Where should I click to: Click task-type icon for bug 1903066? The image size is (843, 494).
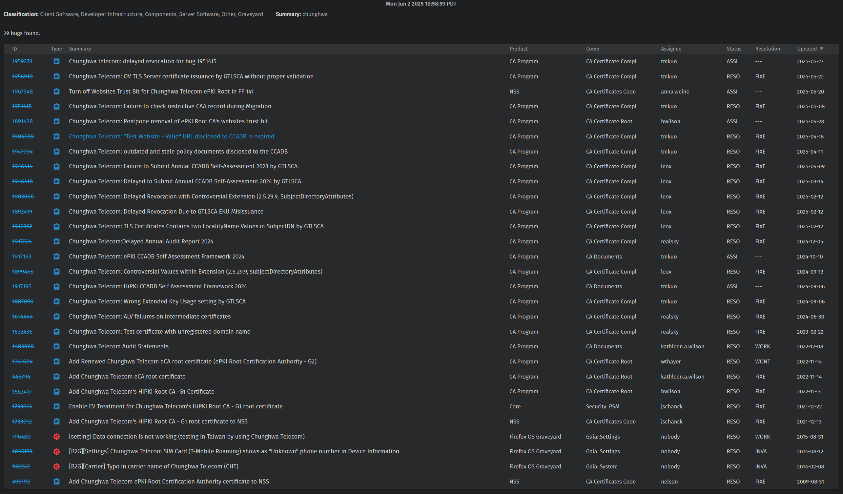click(x=56, y=196)
